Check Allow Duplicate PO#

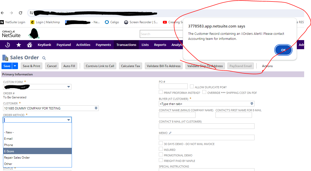click(x=192, y=86)
